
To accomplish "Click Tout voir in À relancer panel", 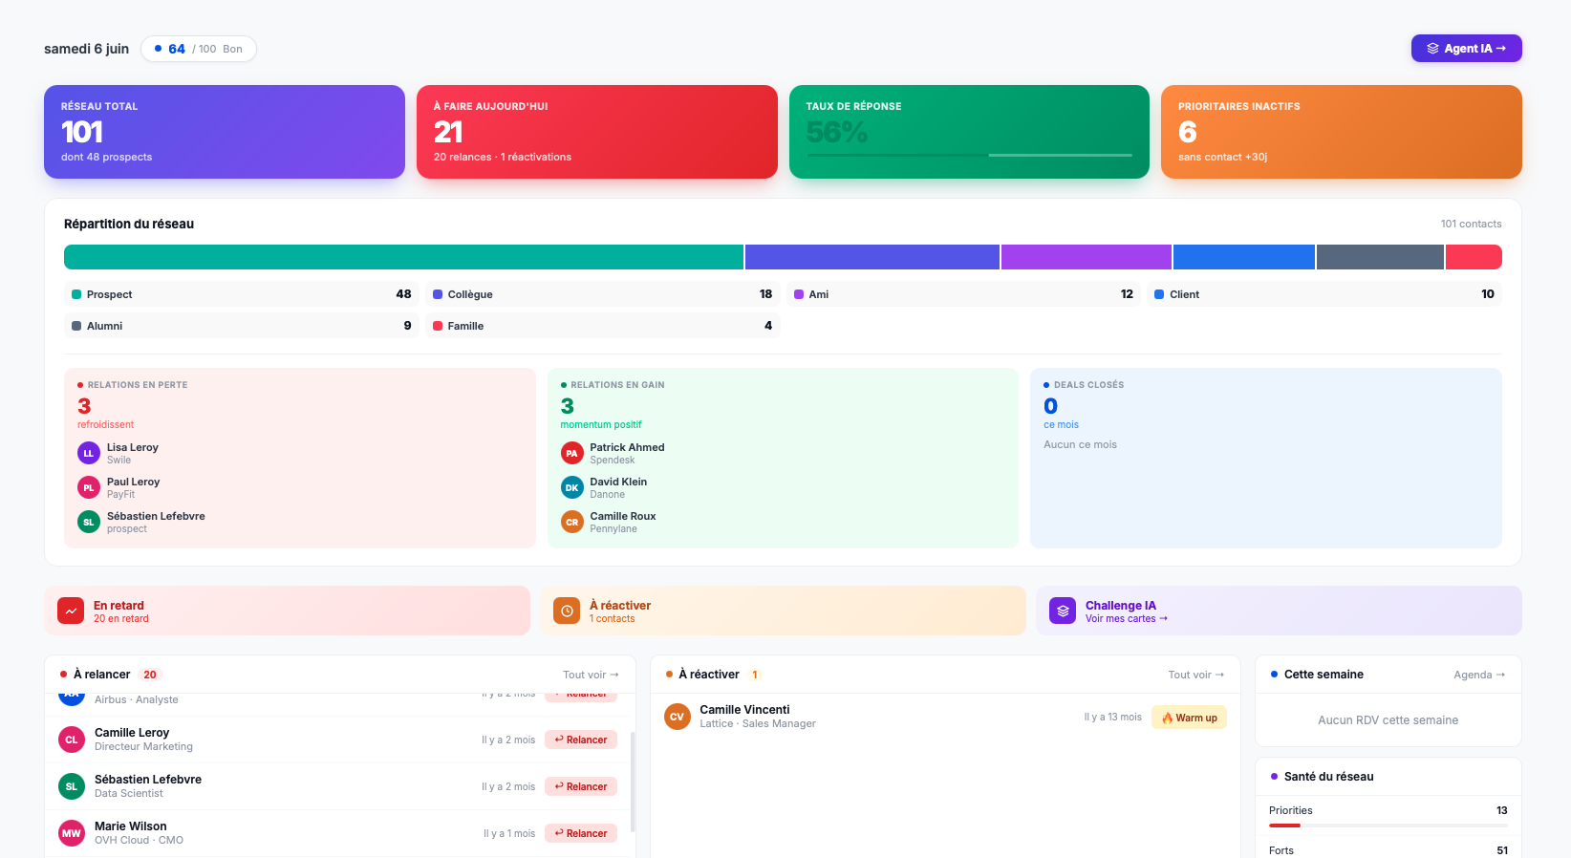I will [x=591, y=675].
